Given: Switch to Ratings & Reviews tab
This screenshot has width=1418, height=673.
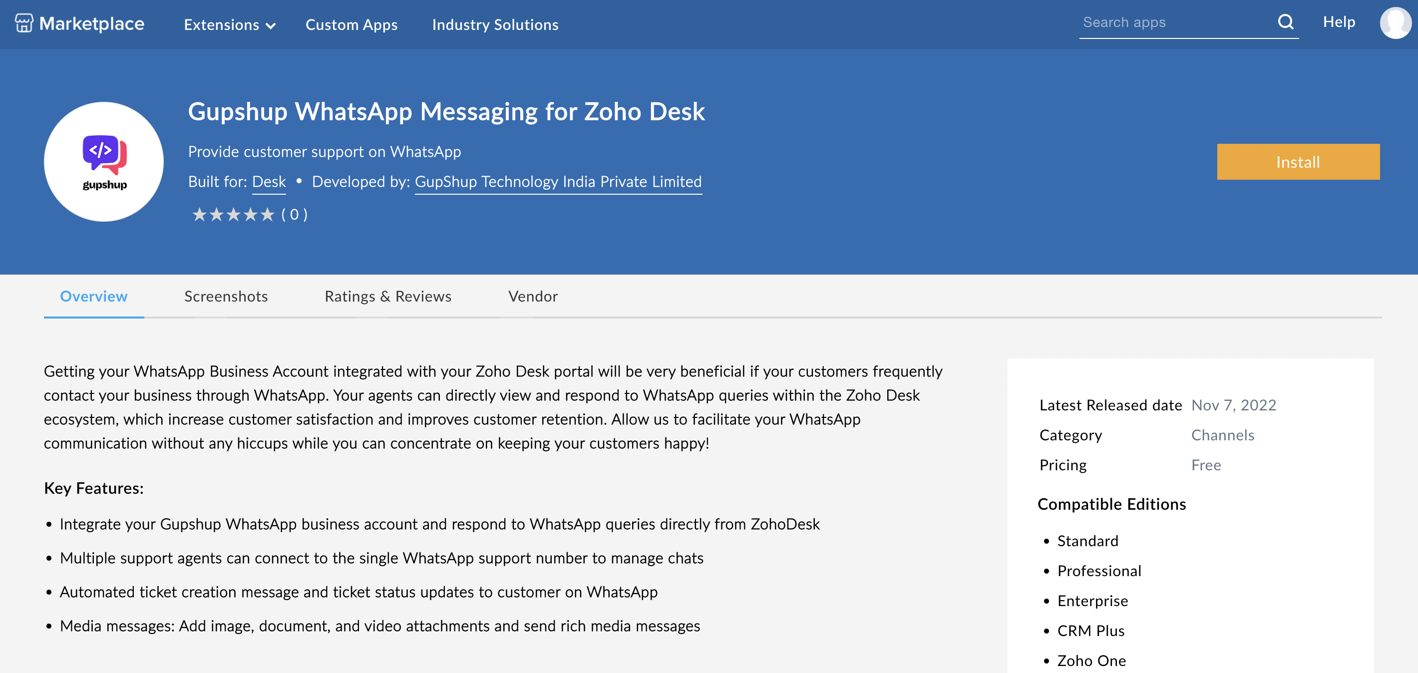Looking at the screenshot, I should click(387, 297).
